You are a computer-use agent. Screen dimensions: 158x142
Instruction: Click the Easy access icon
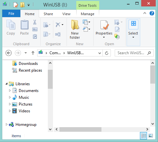85,29
